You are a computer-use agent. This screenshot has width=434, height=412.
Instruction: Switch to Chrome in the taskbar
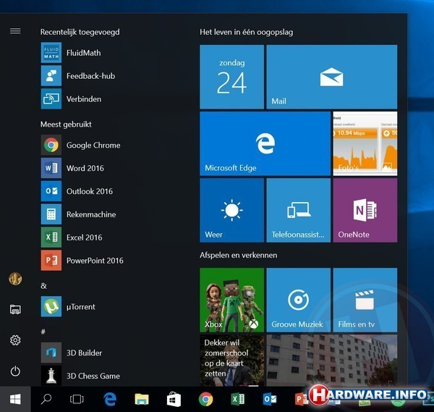(x=205, y=399)
